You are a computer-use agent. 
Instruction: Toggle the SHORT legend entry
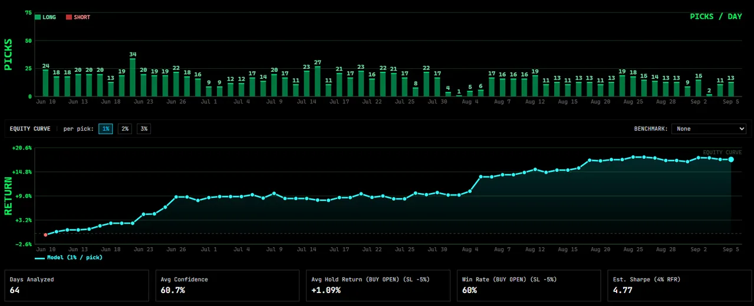point(78,17)
